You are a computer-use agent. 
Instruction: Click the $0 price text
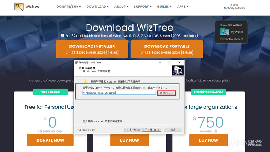click(x=50, y=122)
